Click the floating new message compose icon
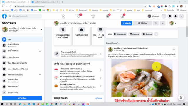Image resolution: width=188 pixels, height=106 pixels. pyautogui.click(x=181, y=97)
